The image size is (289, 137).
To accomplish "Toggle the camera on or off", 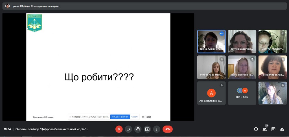I will coord(128,129).
